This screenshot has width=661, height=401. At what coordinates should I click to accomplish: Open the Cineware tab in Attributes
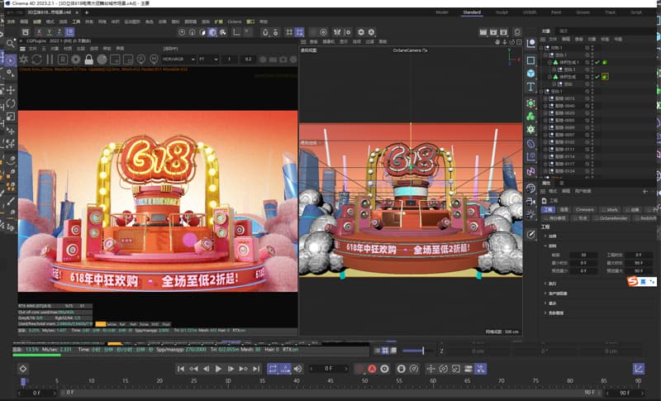pos(585,209)
